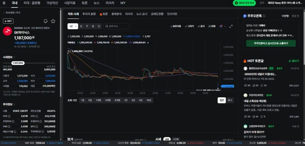Open the 토론 tab with flame icon
305x146 pixels.
coord(103,14)
